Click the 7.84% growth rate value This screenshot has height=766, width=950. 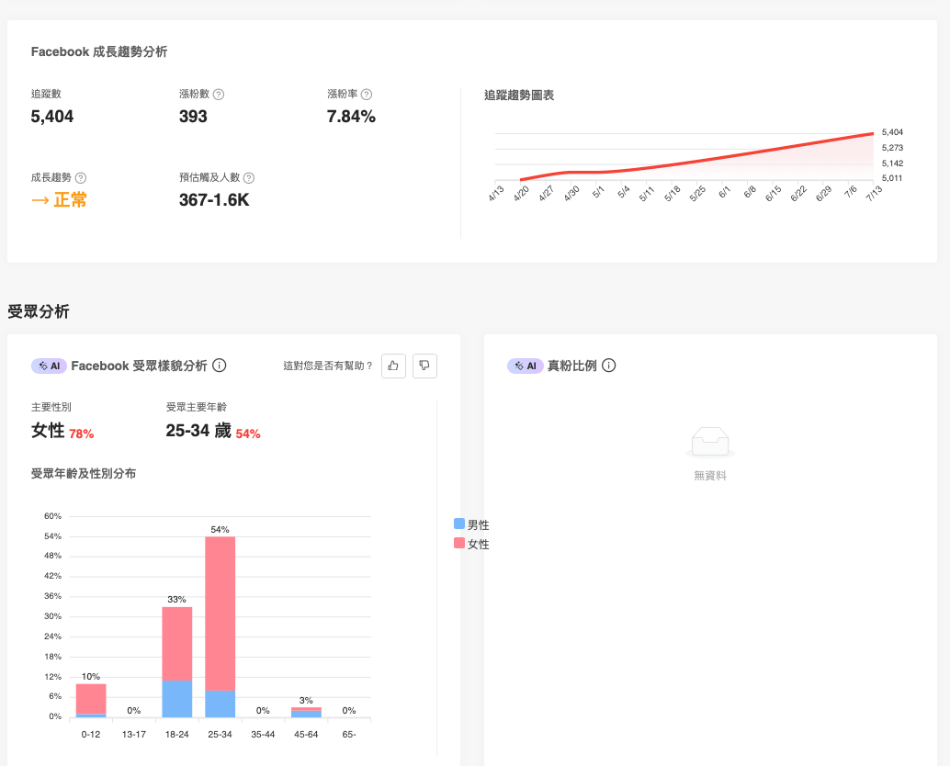[x=351, y=117]
